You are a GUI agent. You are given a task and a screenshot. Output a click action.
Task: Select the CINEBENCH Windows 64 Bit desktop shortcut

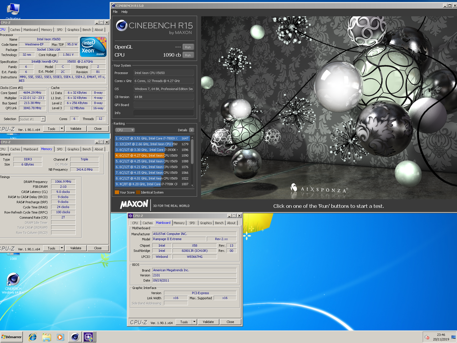tap(13, 284)
